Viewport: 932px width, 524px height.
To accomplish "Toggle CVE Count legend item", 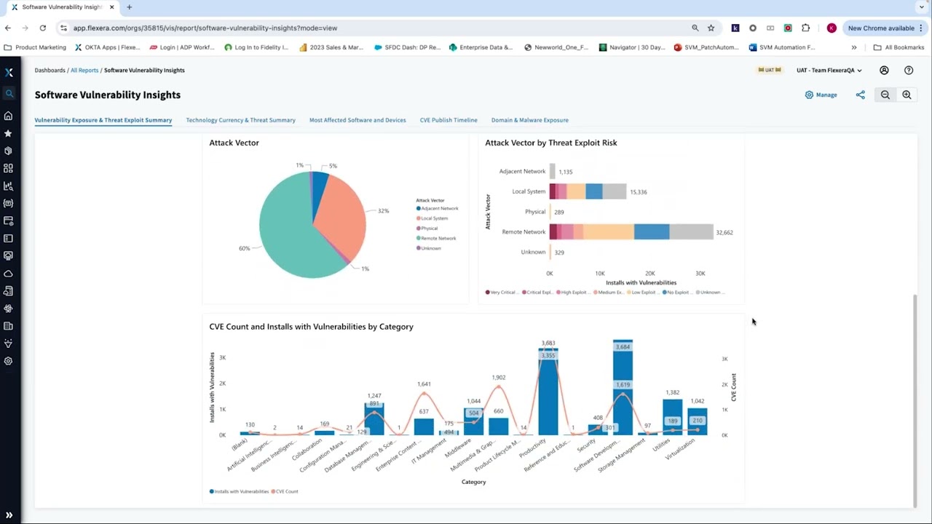I will point(285,491).
